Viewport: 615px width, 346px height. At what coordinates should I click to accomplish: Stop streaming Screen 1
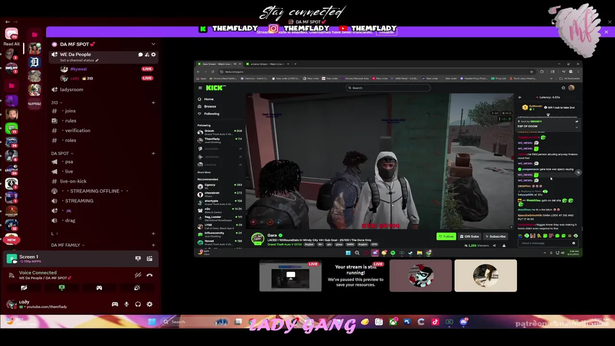pos(138,259)
